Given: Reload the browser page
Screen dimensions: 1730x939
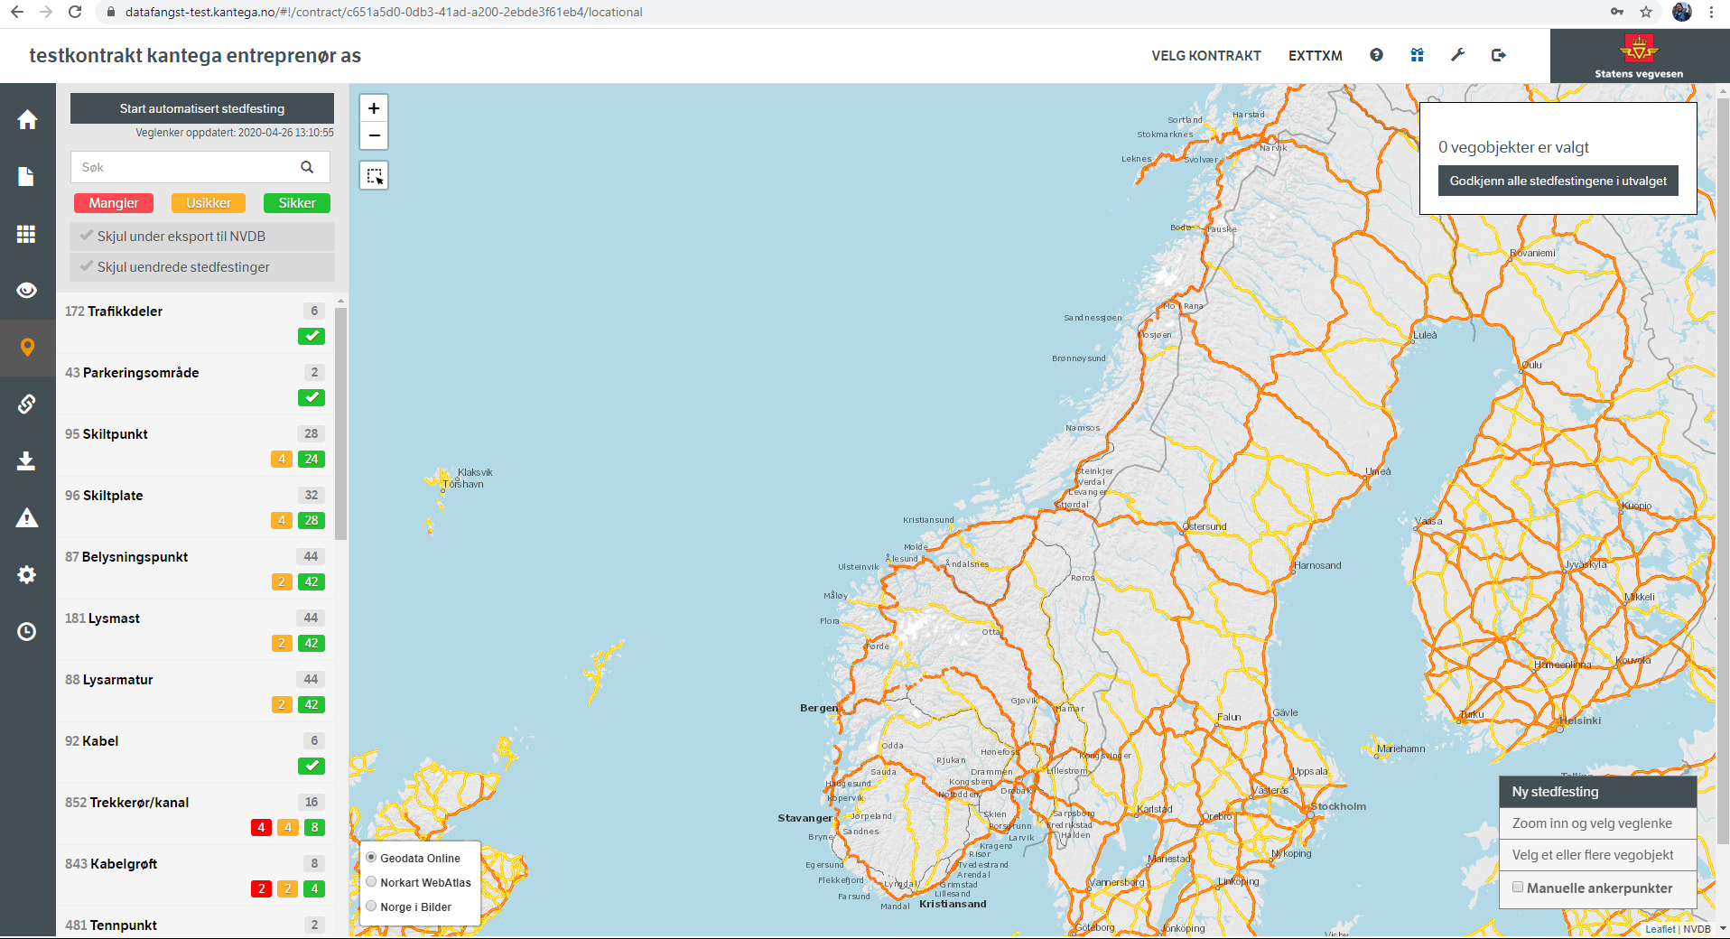Looking at the screenshot, I should pyautogui.click(x=75, y=12).
